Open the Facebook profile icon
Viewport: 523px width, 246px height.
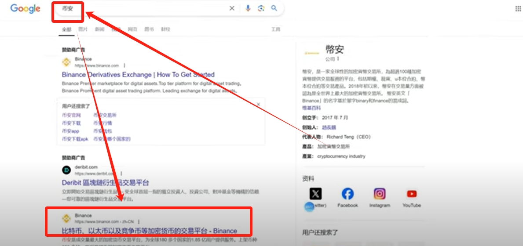(347, 193)
